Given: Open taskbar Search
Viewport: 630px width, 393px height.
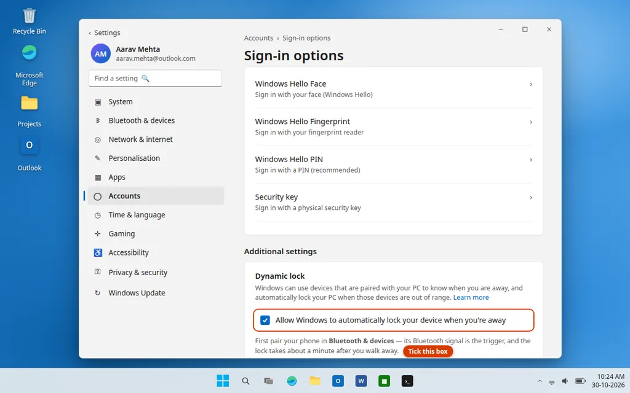Looking at the screenshot, I should (245, 381).
